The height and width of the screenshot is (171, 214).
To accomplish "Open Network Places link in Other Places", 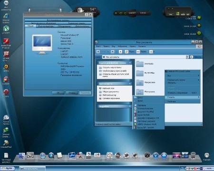I will 109,98.
